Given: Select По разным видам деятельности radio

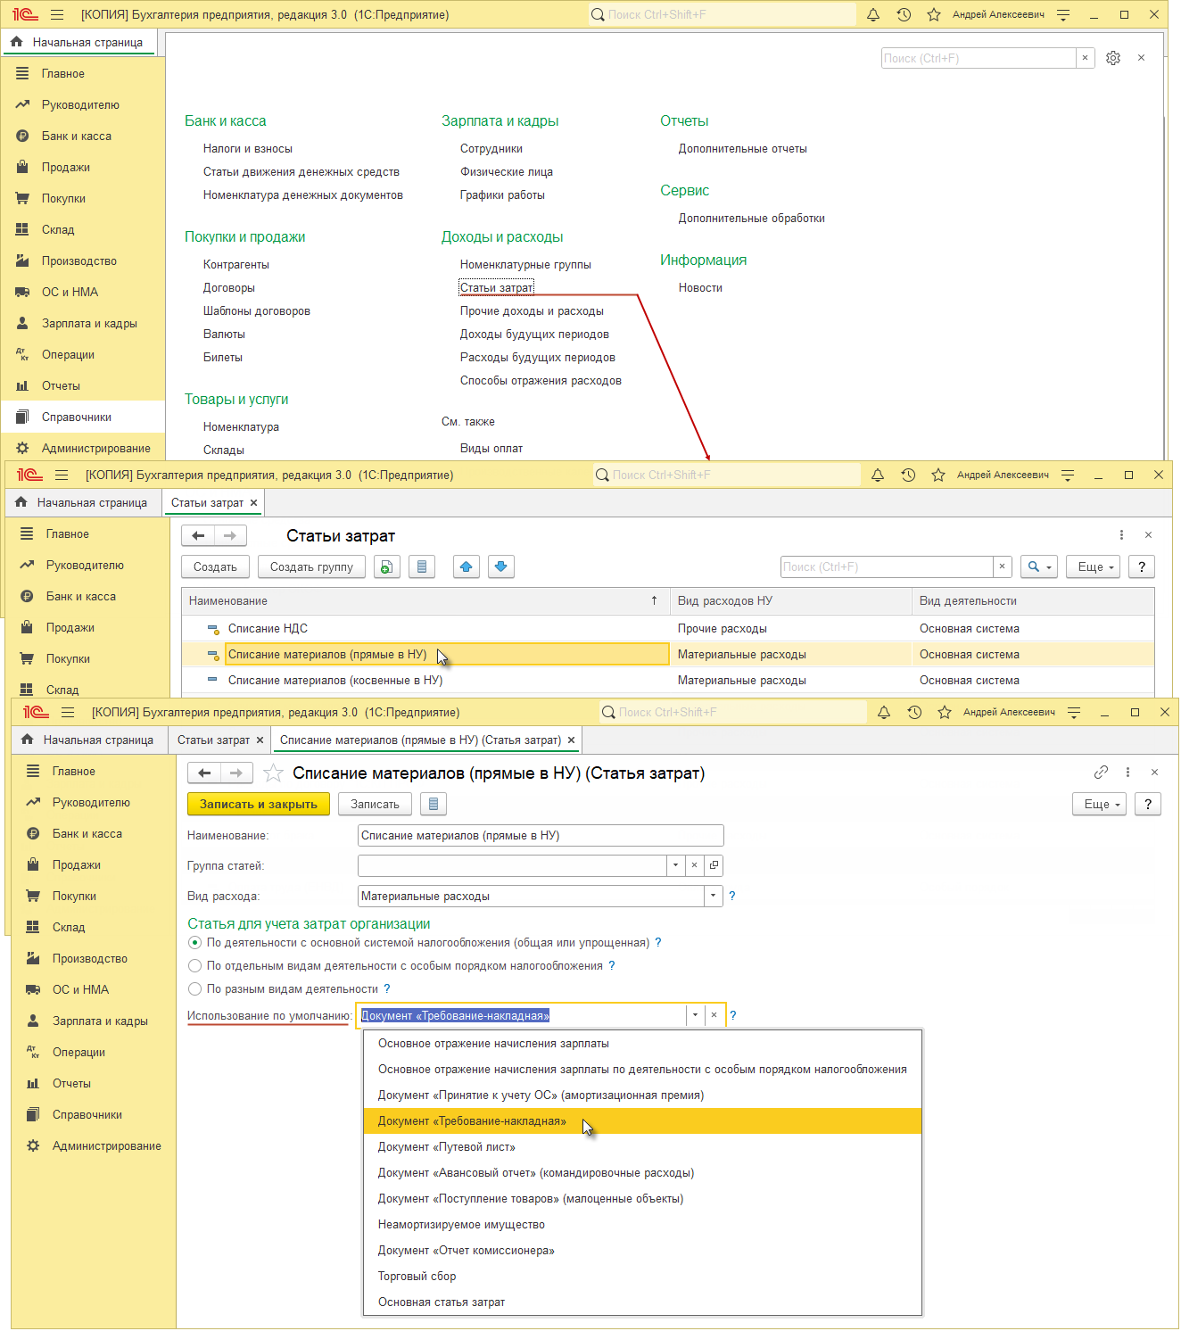Looking at the screenshot, I should point(195,988).
